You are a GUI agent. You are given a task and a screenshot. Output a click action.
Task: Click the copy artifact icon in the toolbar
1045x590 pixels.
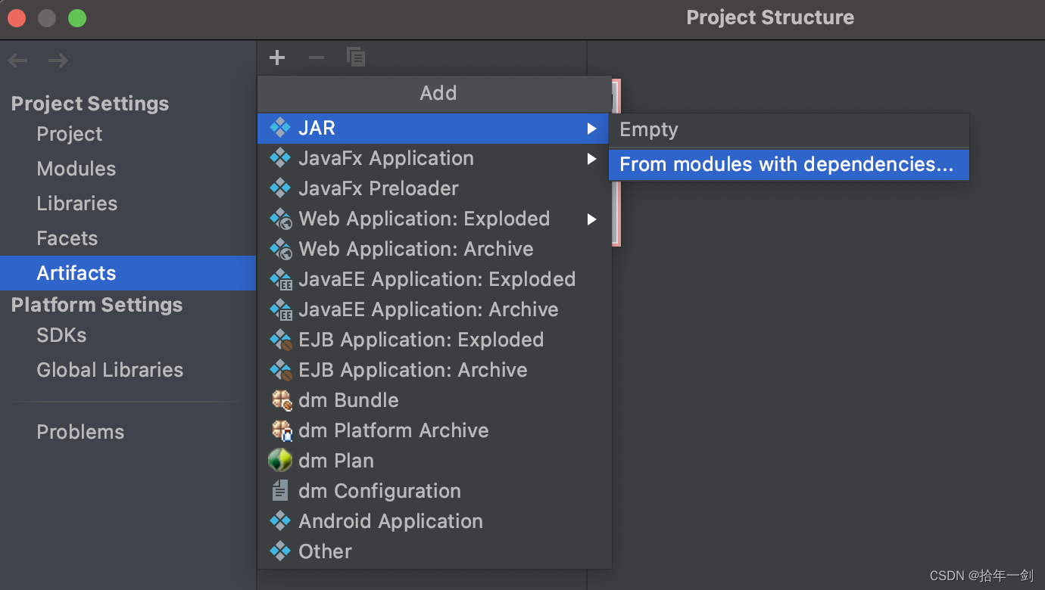point(355,57)
